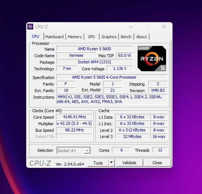The image size is (202, 194).
Task: Click the Name field 'AMD Ryzen 5 5600'
Action: coord(94,49)
